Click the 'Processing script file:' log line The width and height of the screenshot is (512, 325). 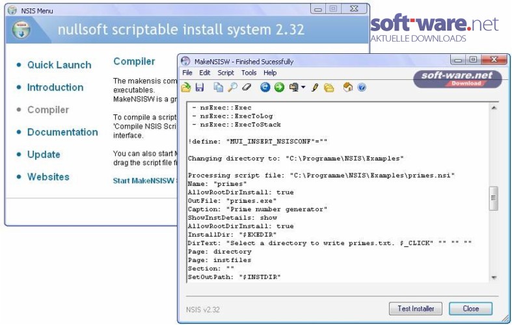[x=321, y=175]
